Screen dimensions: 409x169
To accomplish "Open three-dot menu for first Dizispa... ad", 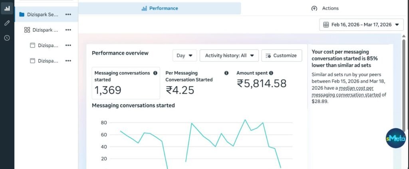I will (x=68, y=45).
